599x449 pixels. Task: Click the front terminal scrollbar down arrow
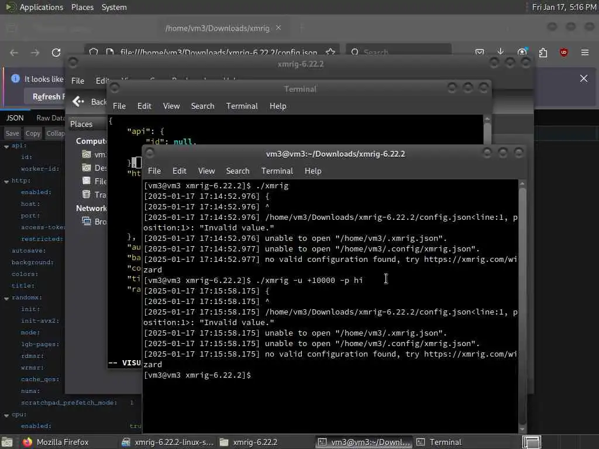[x=522, y=429]
